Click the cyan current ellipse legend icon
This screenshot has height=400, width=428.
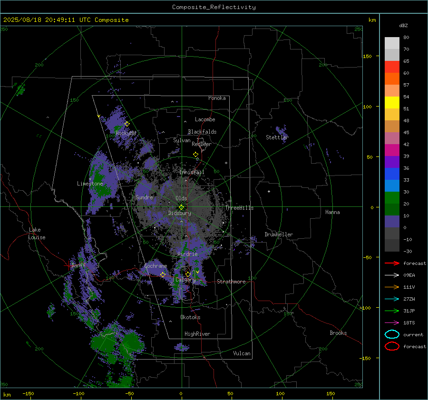coord(392,334)
